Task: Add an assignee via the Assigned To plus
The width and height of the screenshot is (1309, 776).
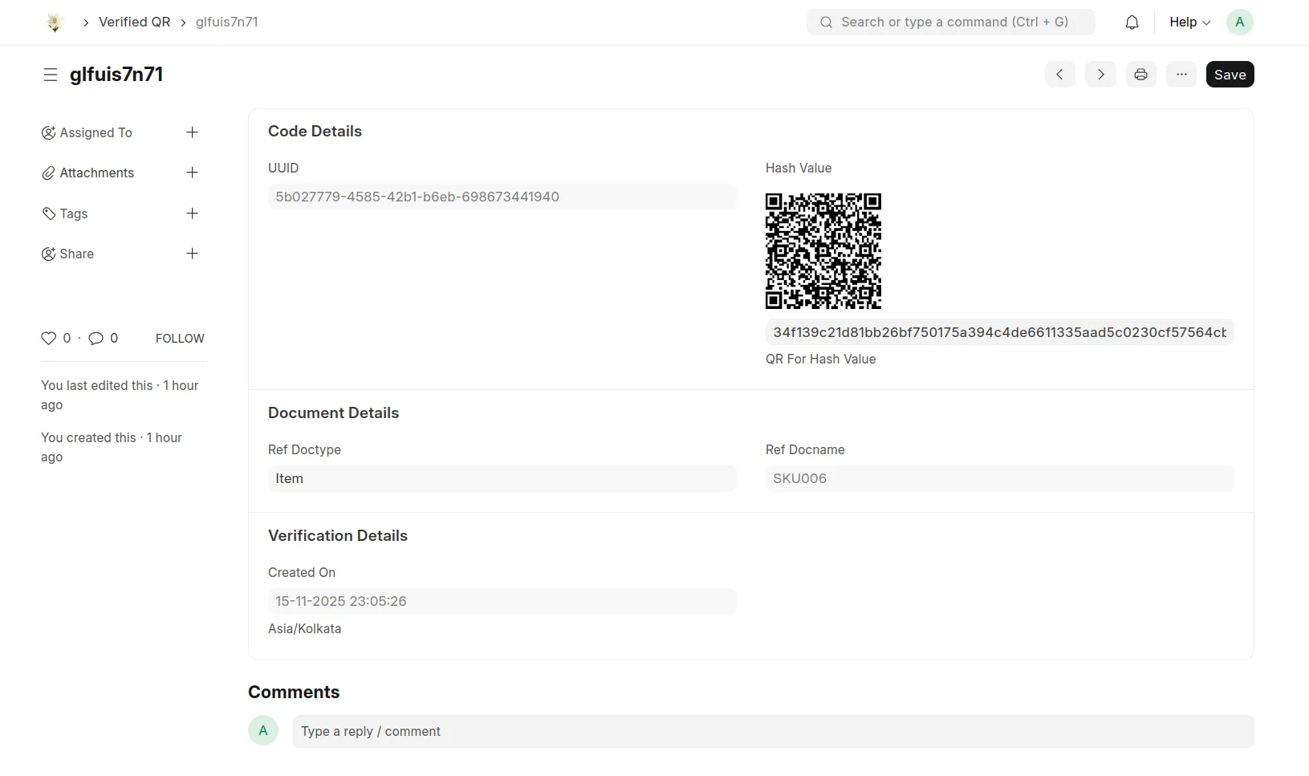Action: click(x=191, y=132)
